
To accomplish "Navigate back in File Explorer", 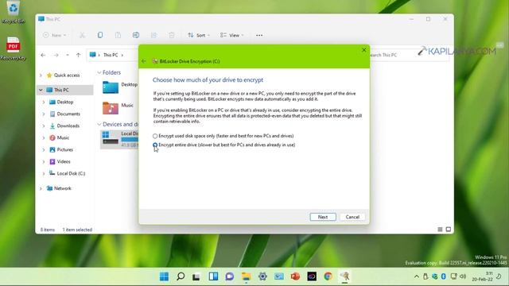I will (x=43, y=55).
